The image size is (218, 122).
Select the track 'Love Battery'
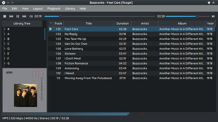(74, 49)
